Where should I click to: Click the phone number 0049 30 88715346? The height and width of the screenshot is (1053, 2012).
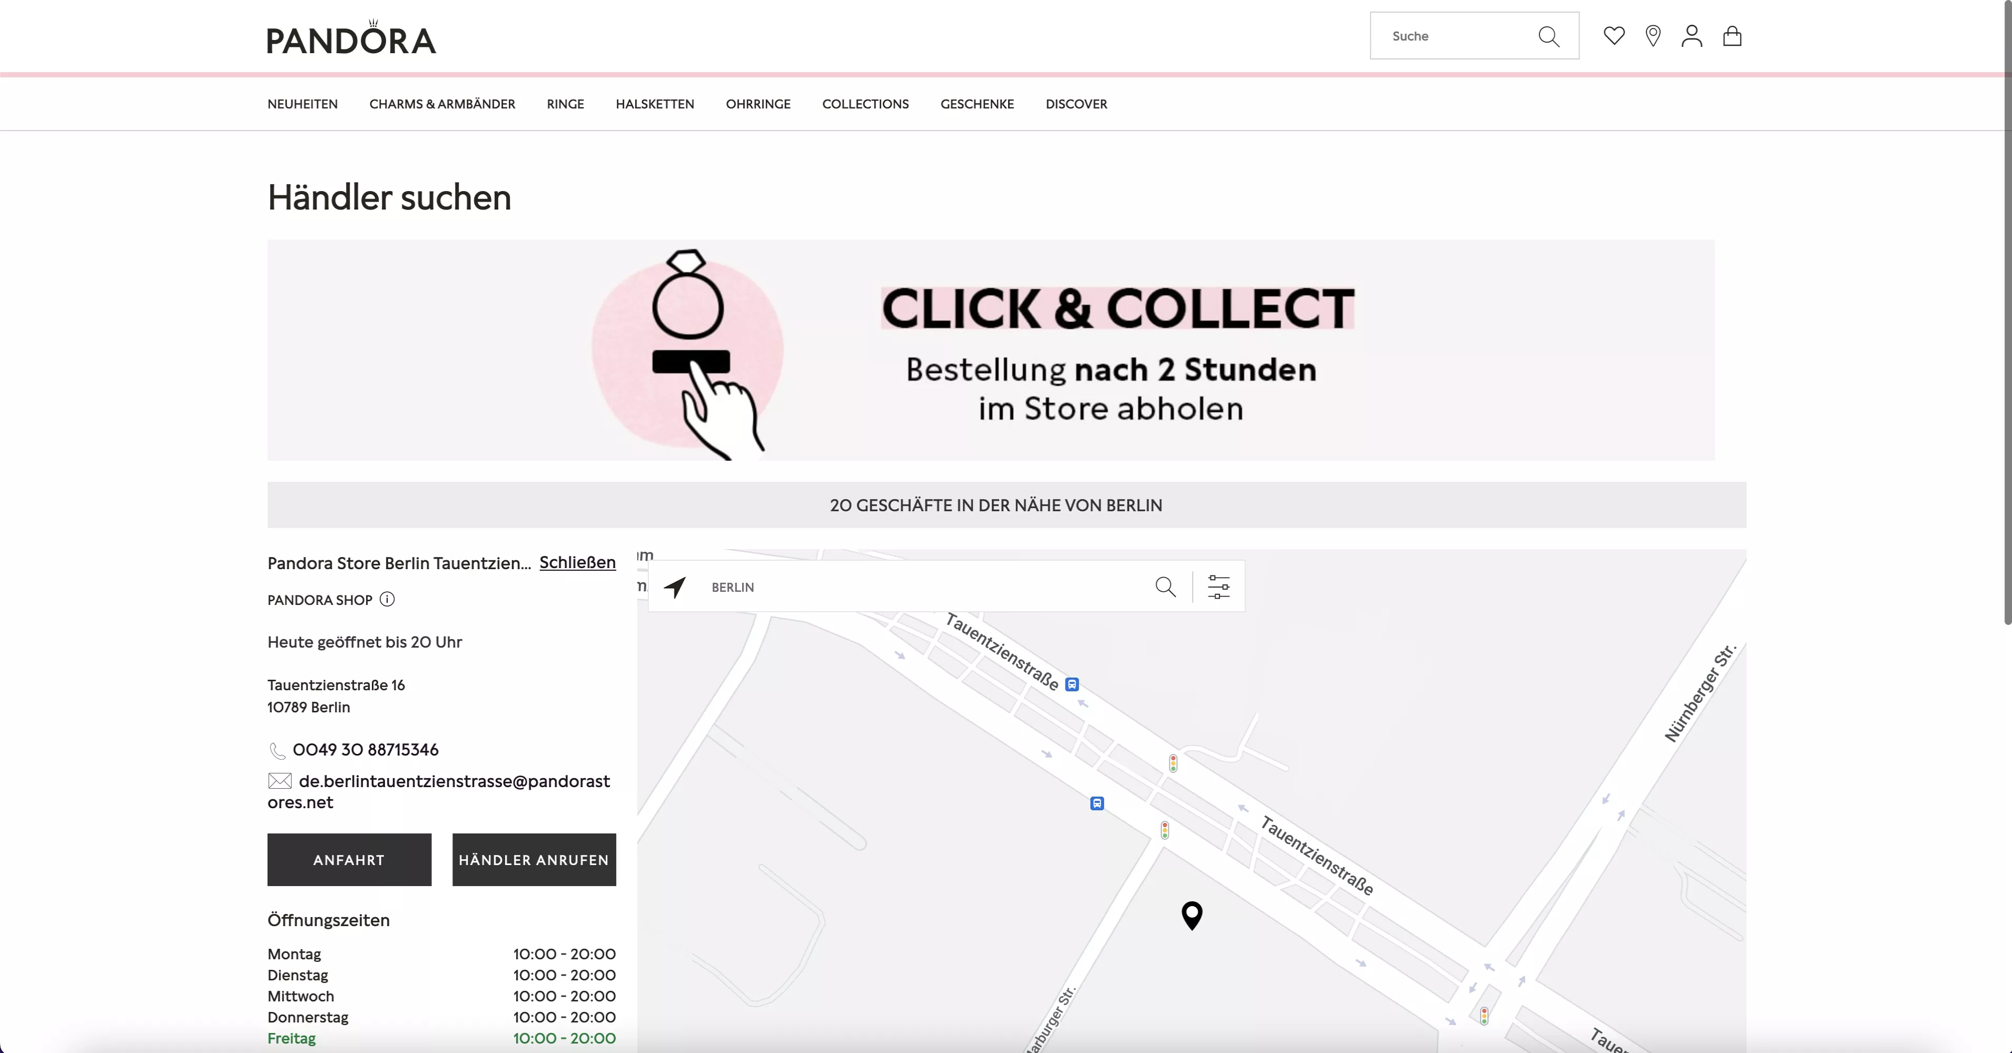pos(366,749)
